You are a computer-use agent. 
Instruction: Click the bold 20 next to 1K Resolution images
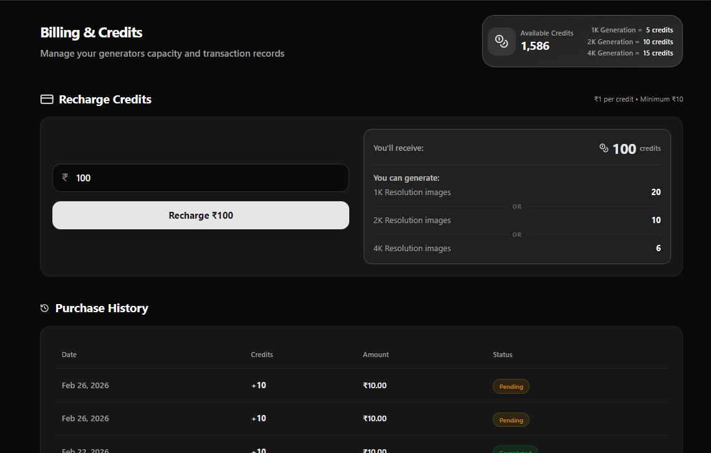[x=655, y=192]
